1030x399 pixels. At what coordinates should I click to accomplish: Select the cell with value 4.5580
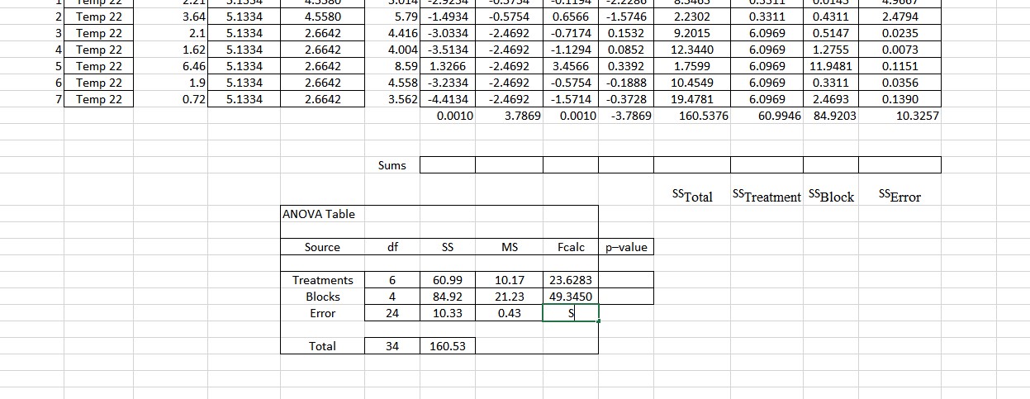pyautogui.click(x=323, y=17)
